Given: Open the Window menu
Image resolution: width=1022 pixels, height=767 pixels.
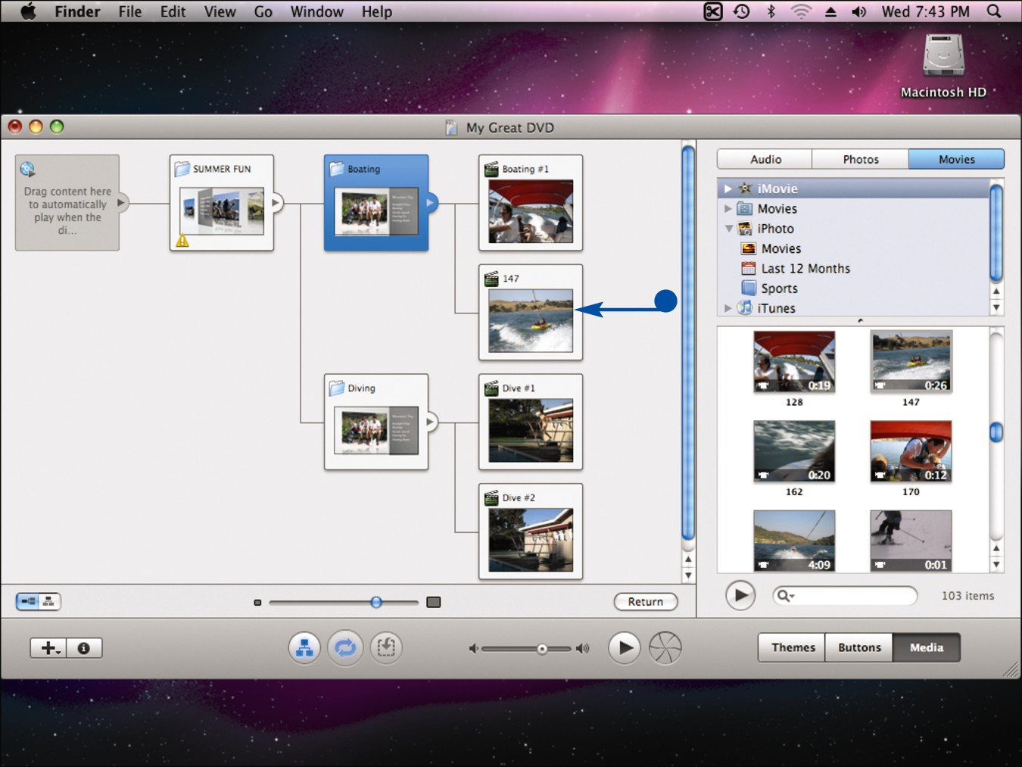Looking at the screenshot, I should (317, 11).
